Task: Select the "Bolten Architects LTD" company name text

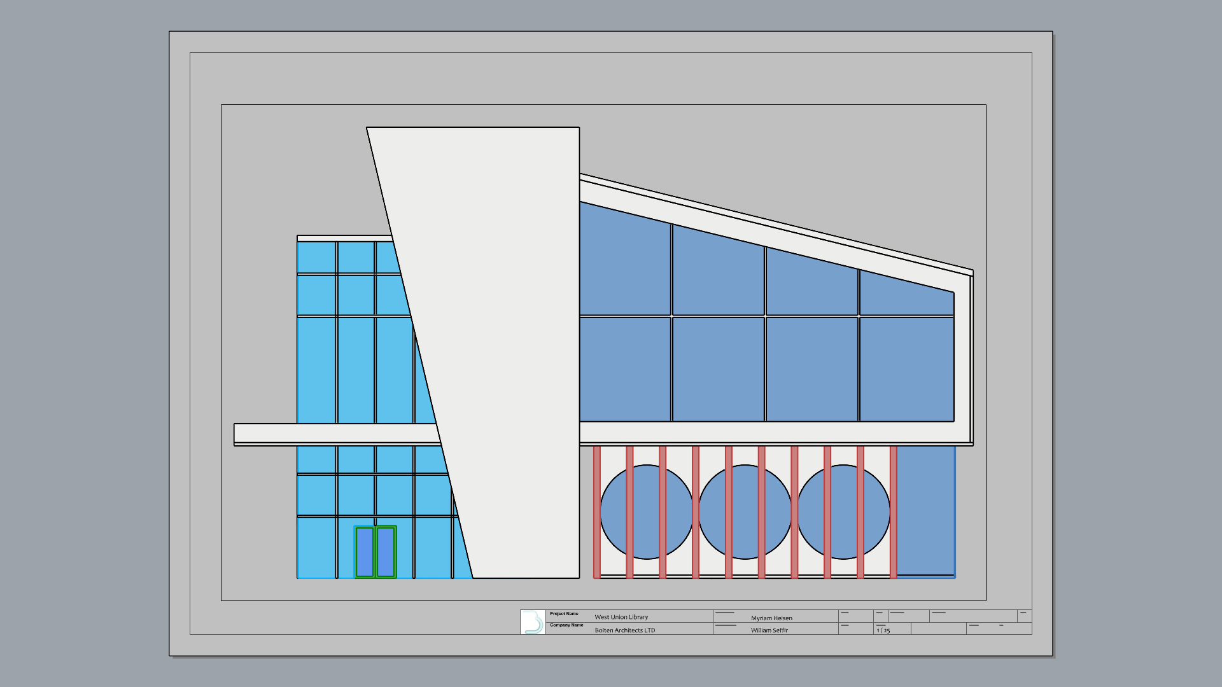Action: coord(624,630)
